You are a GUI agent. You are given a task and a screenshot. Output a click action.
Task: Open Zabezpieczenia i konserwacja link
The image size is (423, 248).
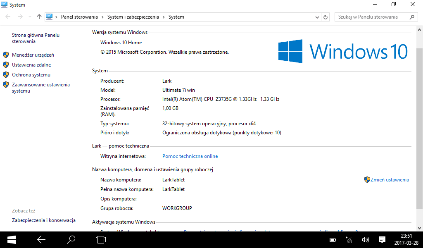(x=44, y=220)
